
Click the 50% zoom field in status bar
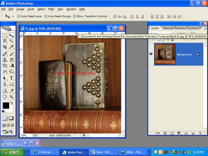click(26, 136)
